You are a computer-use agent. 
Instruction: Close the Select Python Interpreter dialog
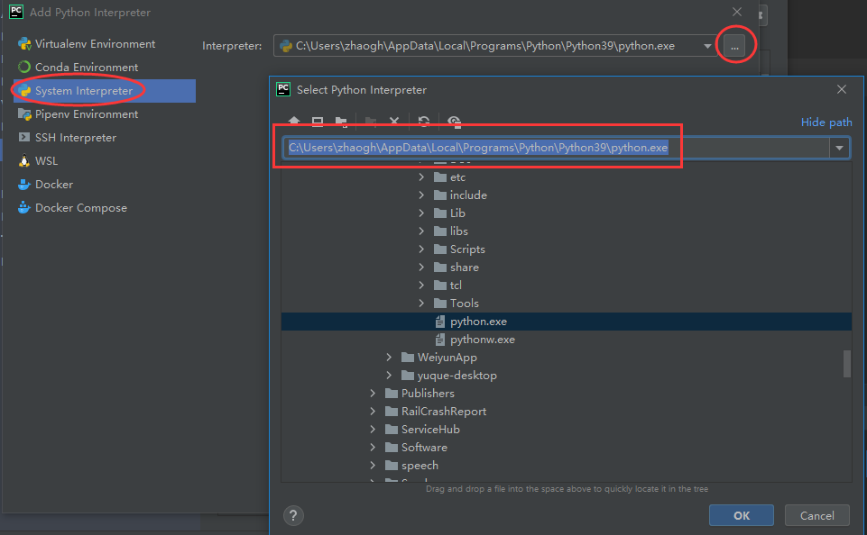pos(842,89)
